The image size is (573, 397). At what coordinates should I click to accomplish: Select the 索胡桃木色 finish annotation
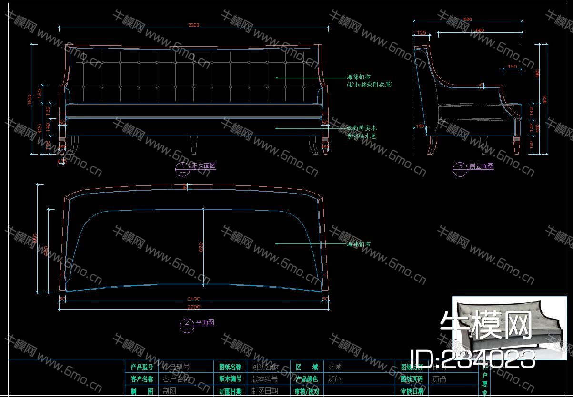pos(362,136)
